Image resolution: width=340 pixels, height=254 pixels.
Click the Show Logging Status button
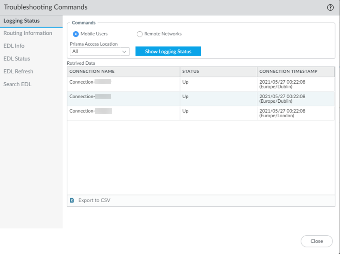[x=168, y=51]
